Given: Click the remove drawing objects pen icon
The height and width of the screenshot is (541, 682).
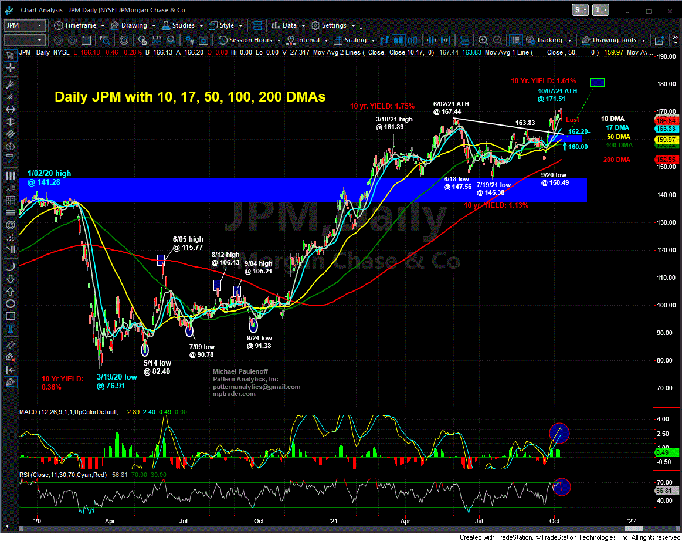Looking at the screenshot, I should tap(10, 358).
